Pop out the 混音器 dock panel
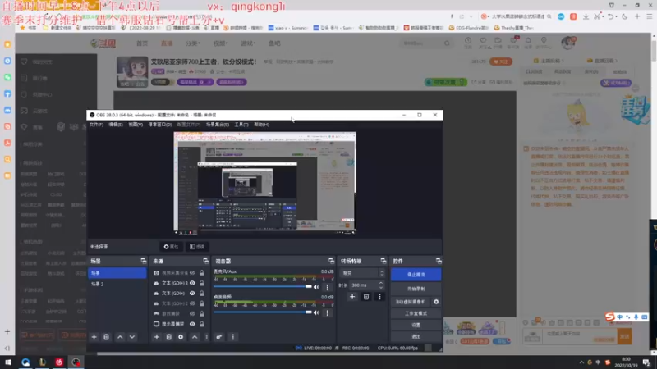 click(332, 261)
